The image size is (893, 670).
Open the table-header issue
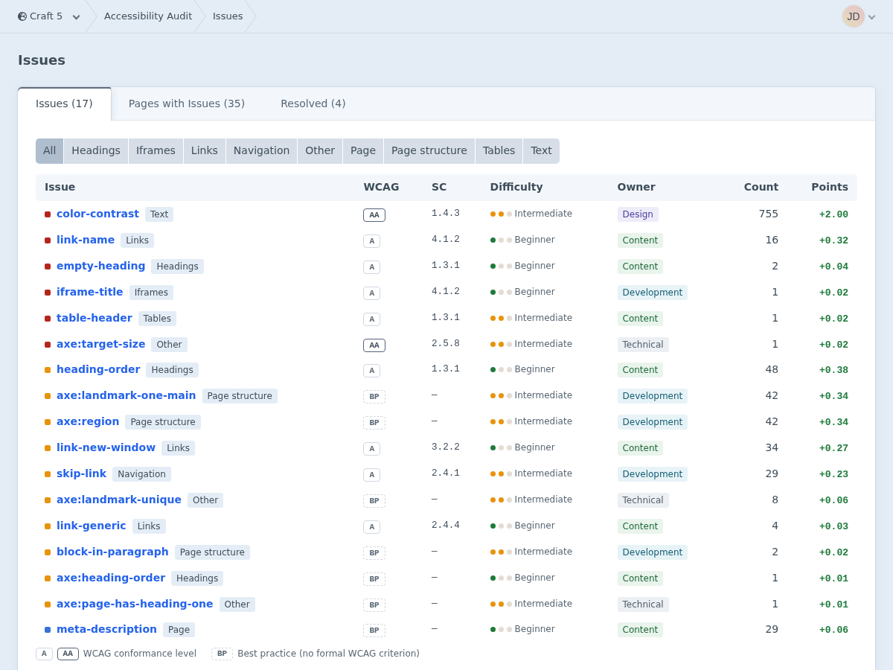95,318
